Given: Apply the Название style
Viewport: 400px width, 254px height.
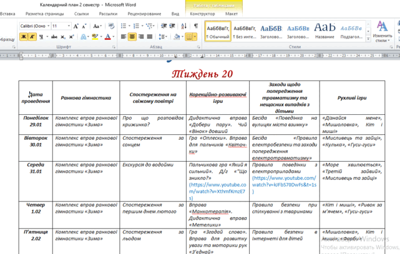Looking at the screenshot, I should (x=324, y=31).
